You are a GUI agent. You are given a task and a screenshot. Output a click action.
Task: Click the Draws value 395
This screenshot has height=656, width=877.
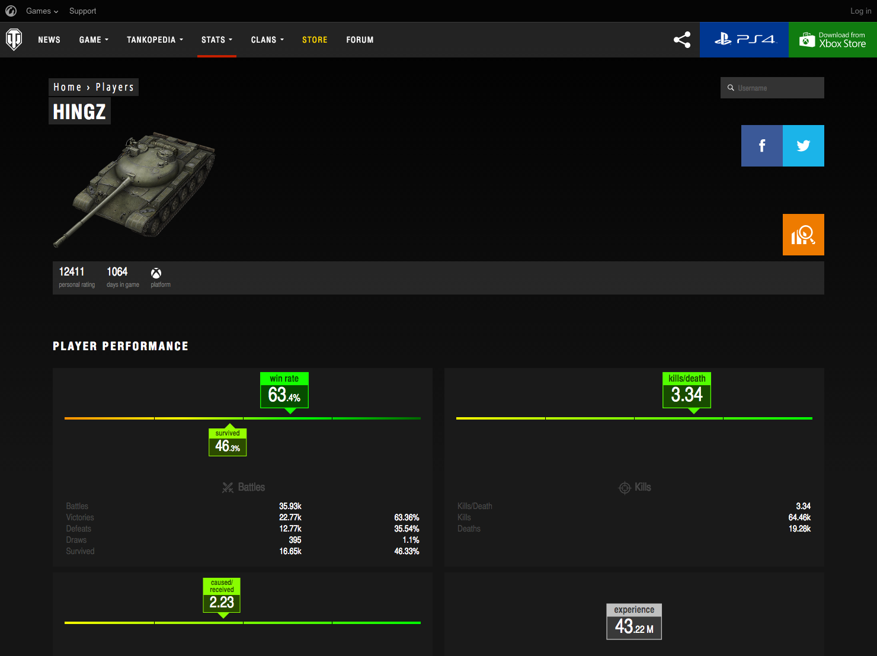(x=295, y=540)
